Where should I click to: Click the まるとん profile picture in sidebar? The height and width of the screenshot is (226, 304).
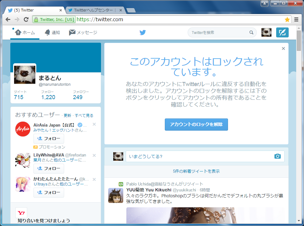25,75
